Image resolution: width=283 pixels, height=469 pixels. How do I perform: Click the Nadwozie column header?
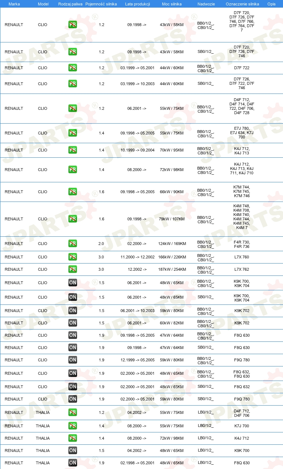tap(206, 4)
